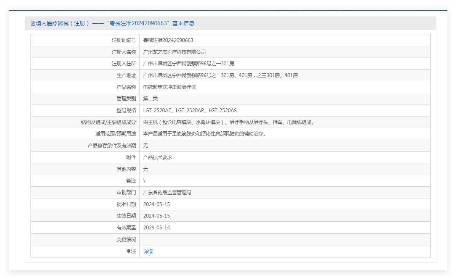Select registrant name 广州龙之杰医疗科技有限公司

click(x=174, y=52)
